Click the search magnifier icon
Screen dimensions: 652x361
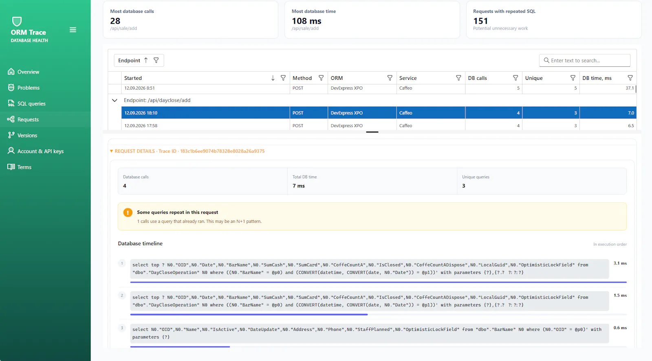(546, 60)
